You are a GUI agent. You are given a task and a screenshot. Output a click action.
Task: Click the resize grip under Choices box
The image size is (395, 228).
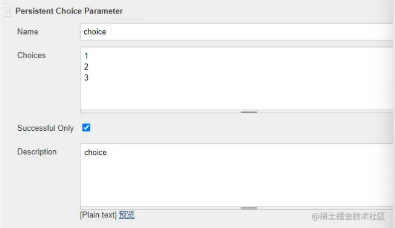pos(249,112)
